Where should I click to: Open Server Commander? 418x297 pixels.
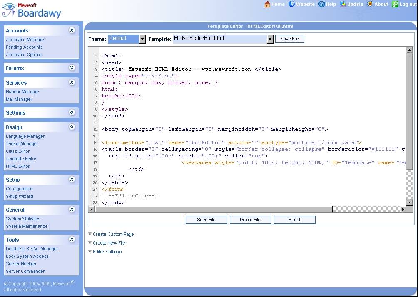25,271
